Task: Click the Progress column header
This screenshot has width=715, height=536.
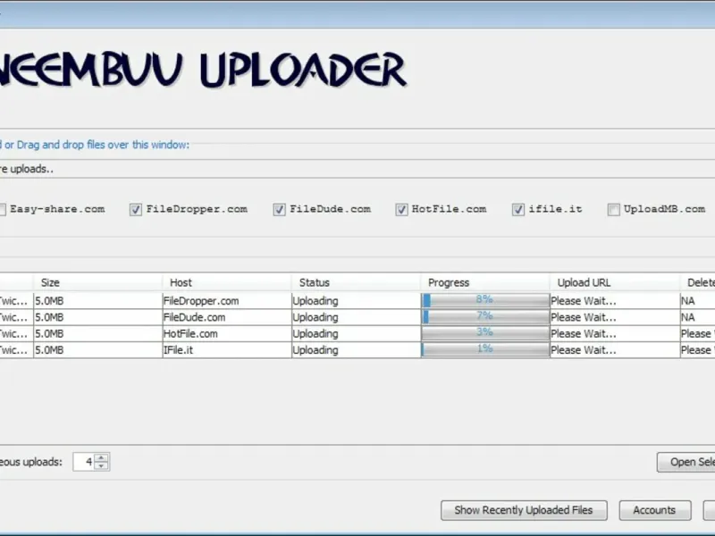Action: pos(485,282)
